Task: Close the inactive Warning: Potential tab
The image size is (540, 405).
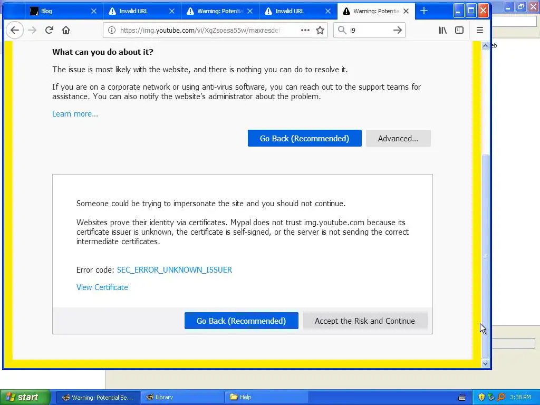Action: [250, 12]
